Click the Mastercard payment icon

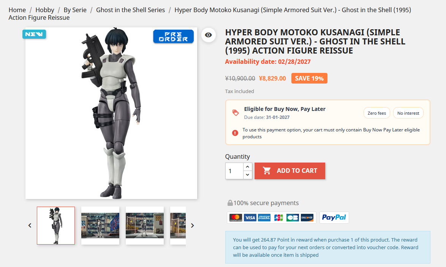tap(236, 218)
